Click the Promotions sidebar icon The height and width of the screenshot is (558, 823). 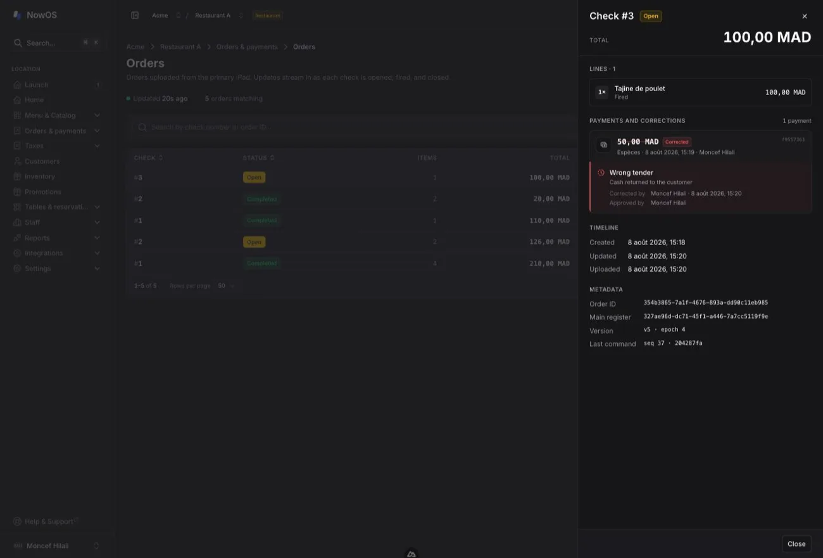click(x=17, y=192)
